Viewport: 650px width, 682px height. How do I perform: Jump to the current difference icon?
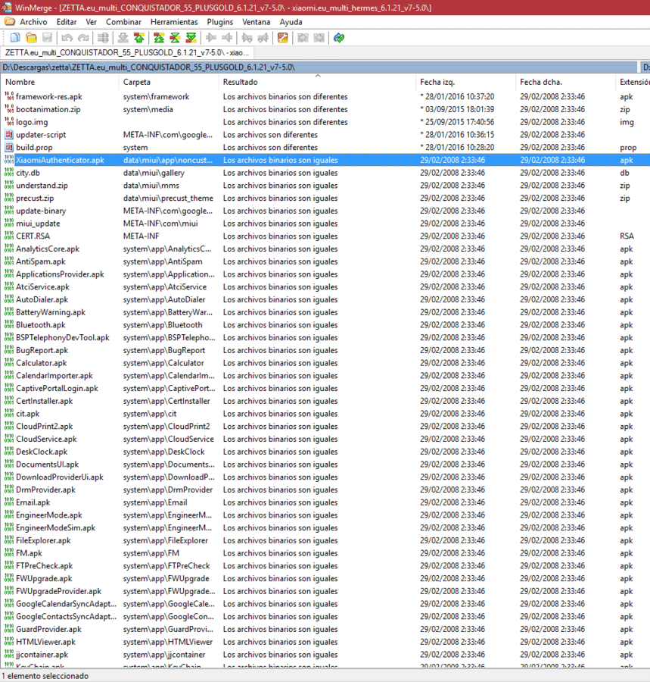[x=175, y=38]
